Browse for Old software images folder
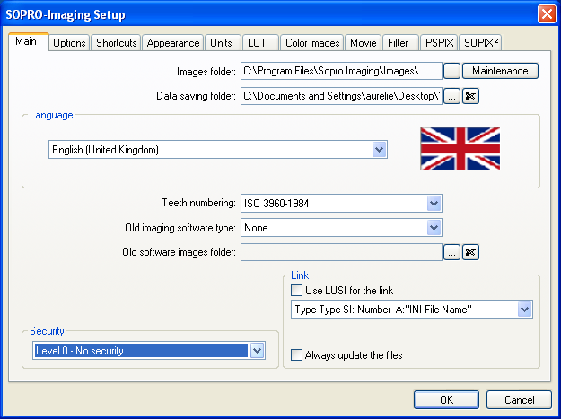The width and height of the screenshot is (561, 419). [x=451, y=252]
